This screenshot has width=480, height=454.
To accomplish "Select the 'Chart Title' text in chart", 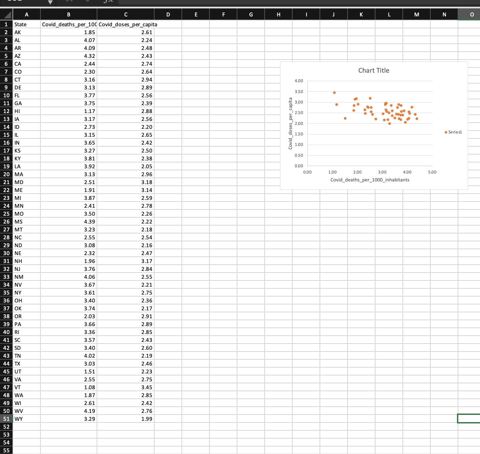I will click(373, 70).
